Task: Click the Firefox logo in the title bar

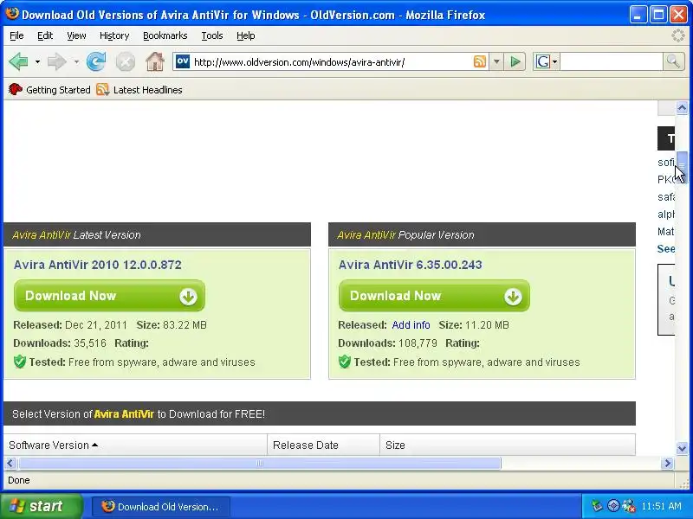Action: point(12,14)
